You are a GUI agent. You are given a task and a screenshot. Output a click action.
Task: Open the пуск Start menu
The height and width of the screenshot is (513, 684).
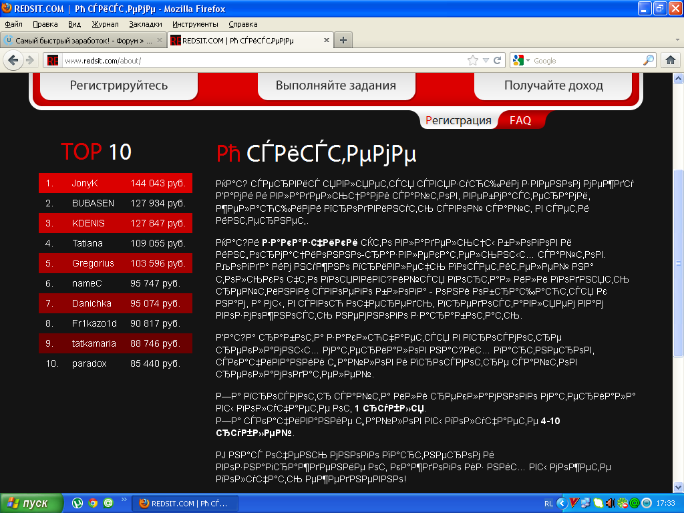[31, 503]
